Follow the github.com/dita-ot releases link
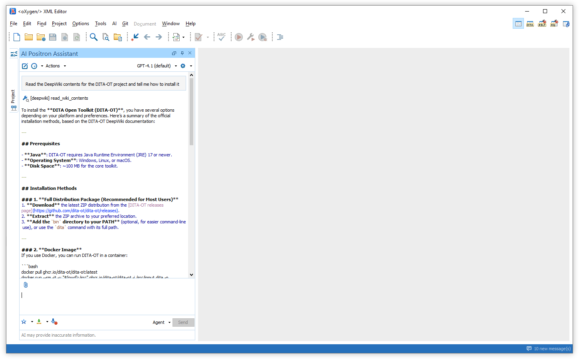 (x=76, y=211)
